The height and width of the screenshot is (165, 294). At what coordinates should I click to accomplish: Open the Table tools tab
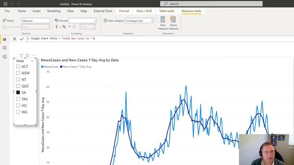pyautogui.click(x=167, y=11)
